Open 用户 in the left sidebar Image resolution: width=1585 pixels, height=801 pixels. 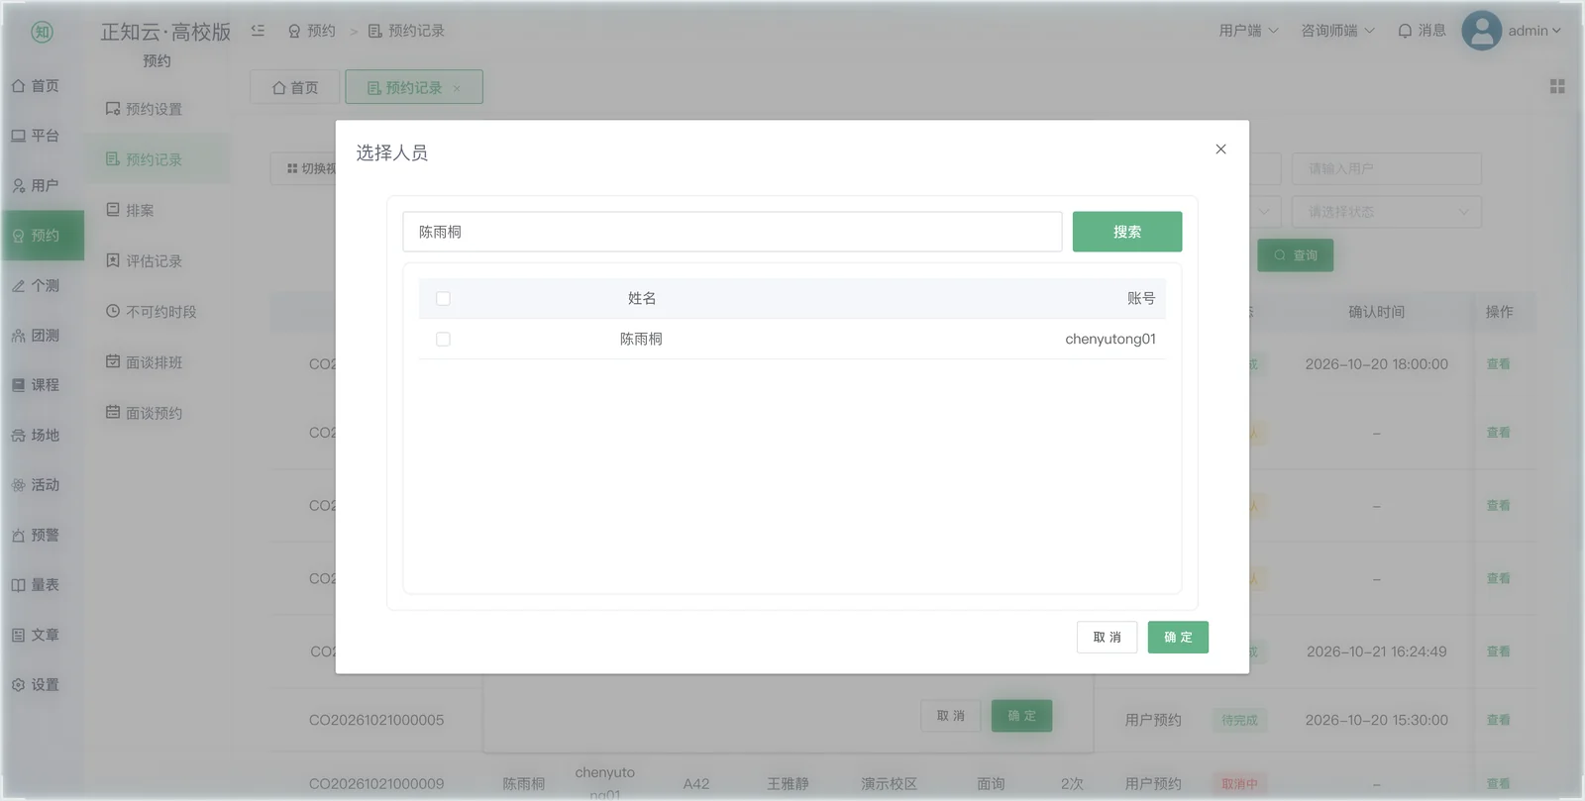point(36,185)
